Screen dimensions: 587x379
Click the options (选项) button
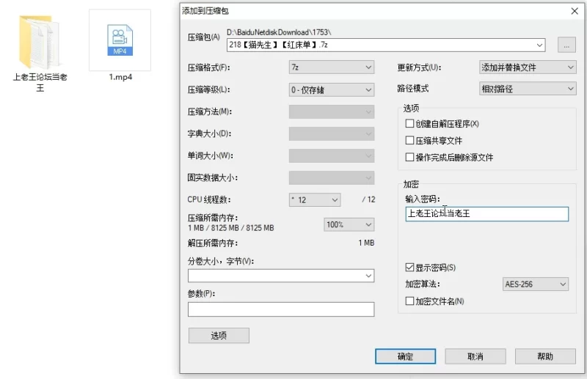(x=219, y=336)
